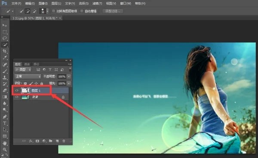Filter layers by smart object icon
The height and width of the screenshot is (158, 258).
tap(62, 69)
